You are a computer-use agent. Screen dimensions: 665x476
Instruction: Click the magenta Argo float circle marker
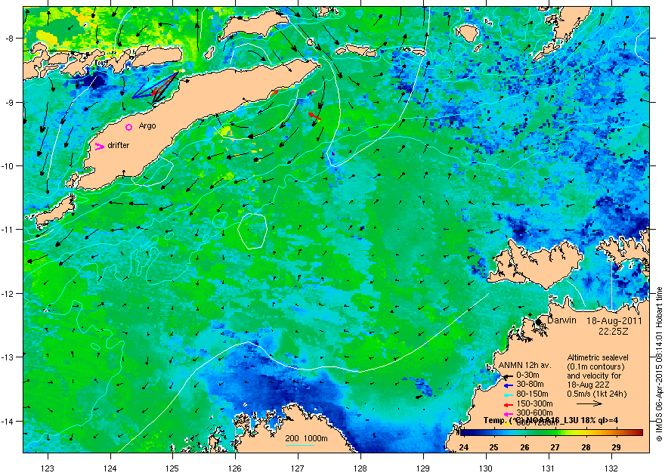coord(129,127)
